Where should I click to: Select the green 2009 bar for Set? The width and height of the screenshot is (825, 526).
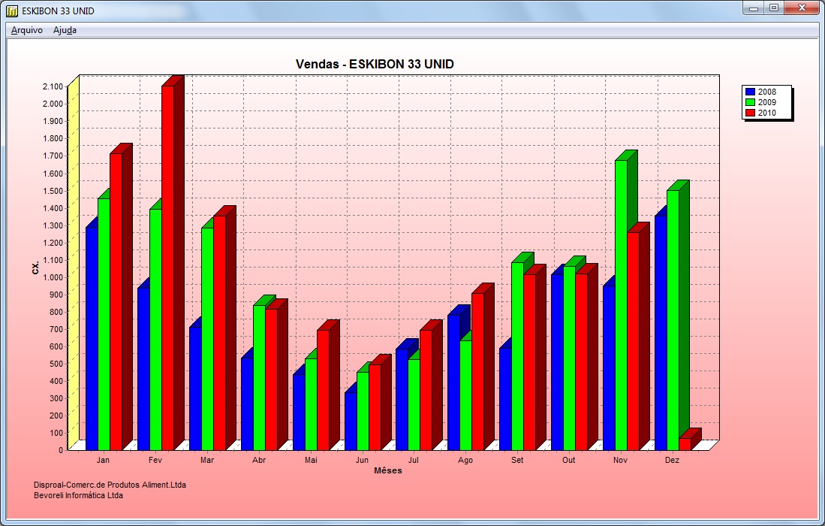(518, 356)
